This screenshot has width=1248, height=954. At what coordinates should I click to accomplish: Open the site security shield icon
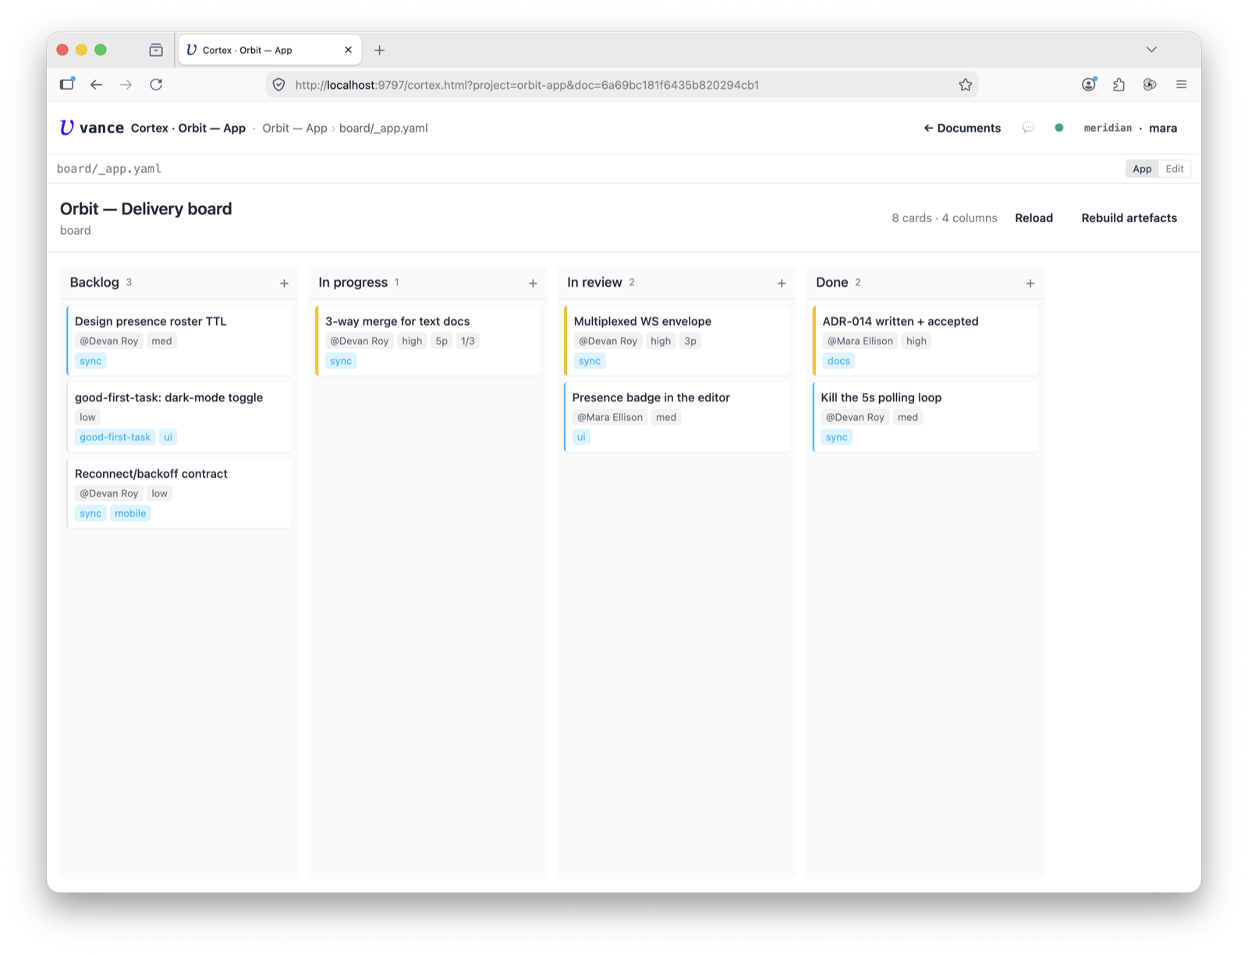coord(278,84)
